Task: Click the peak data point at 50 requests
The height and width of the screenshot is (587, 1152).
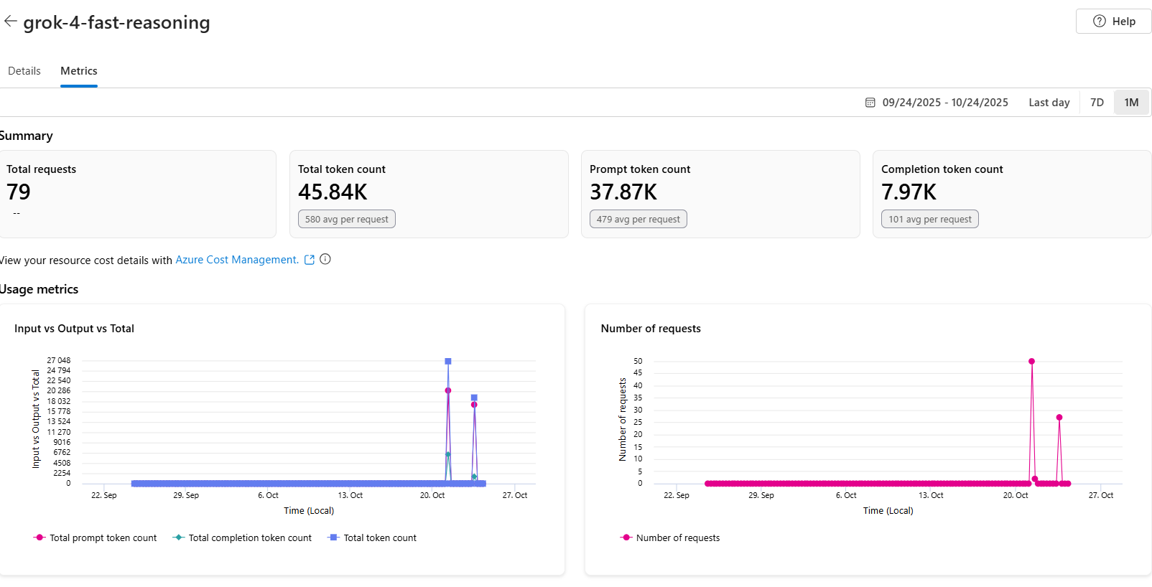Action: pos(1031,362)
